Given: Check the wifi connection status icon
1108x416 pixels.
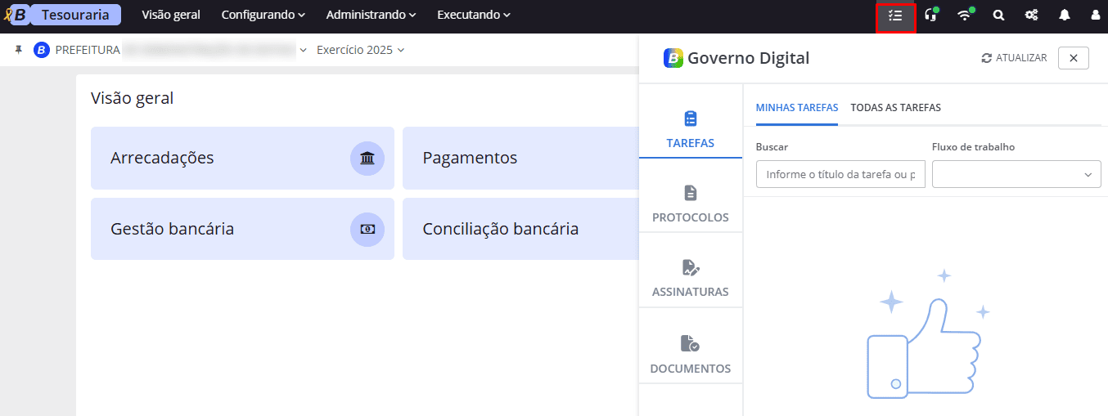Looking at the screenshot, I should [966, 15].
